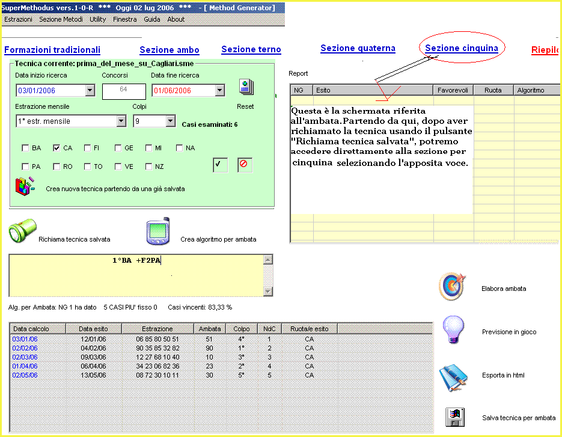The width and height of the screenshot is (562, 437).
Task: Click Crea algoritmo per ambata label
Action: pos(218,239)
